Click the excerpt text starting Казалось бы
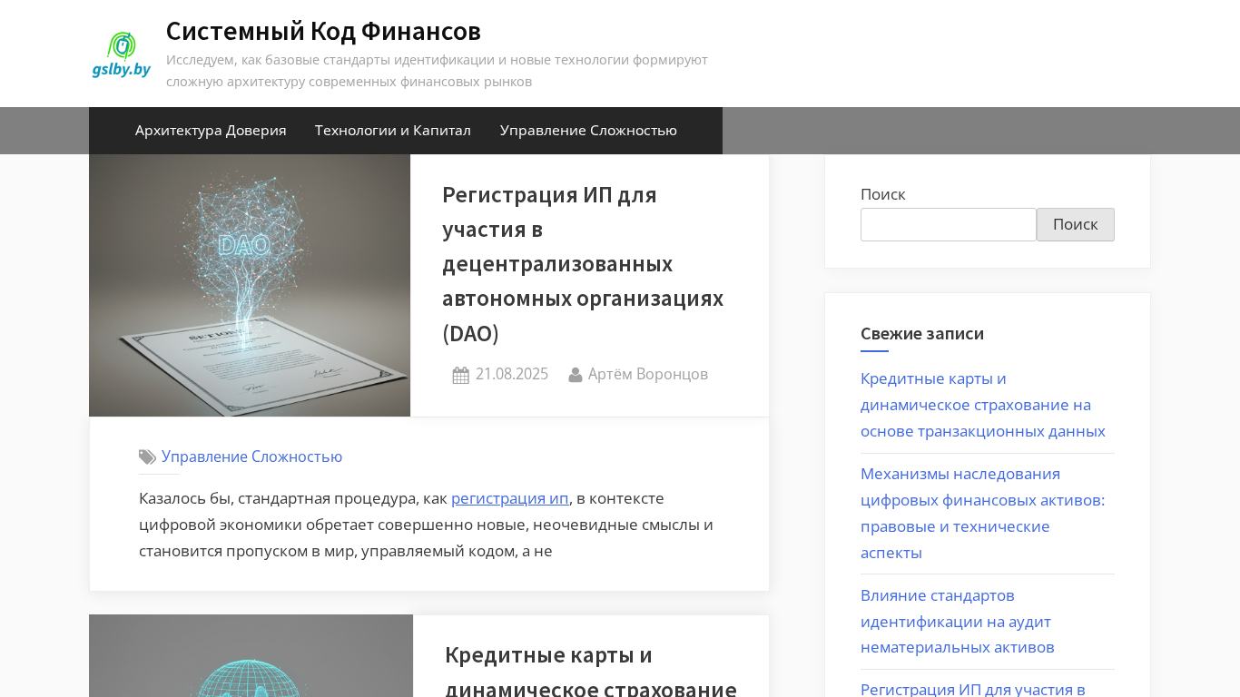The image size is (1240, 697). [x=426, y=525]
